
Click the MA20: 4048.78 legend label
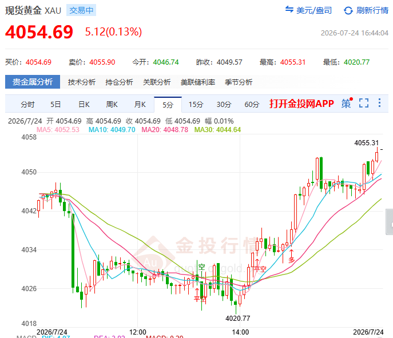(x=165, y=129)
